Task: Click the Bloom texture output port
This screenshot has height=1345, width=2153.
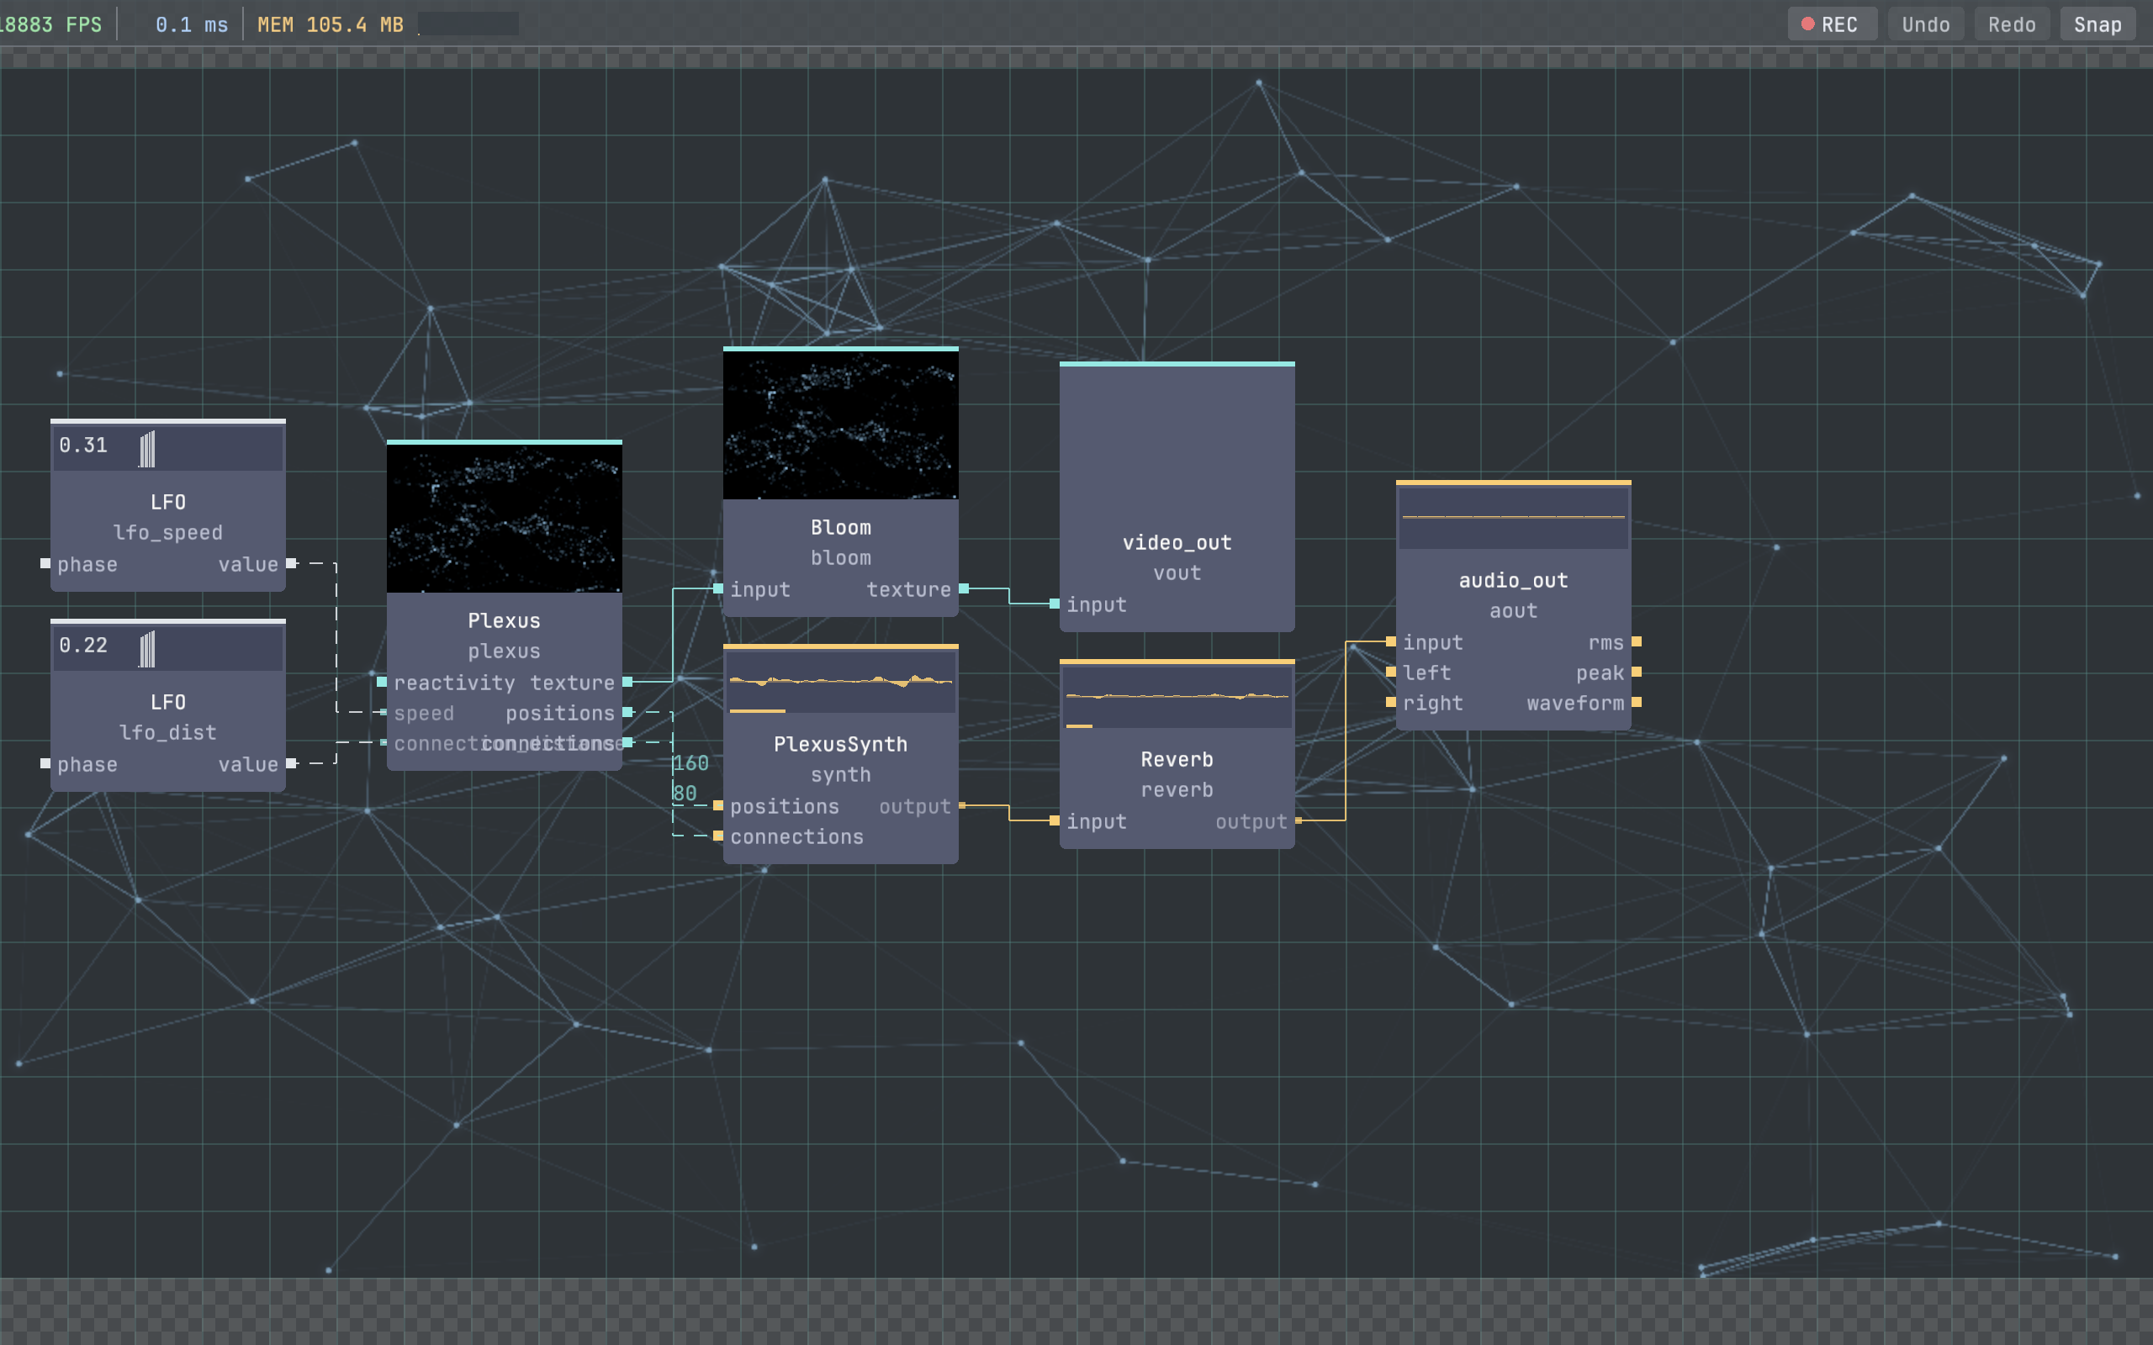Action: click(964, 588)
